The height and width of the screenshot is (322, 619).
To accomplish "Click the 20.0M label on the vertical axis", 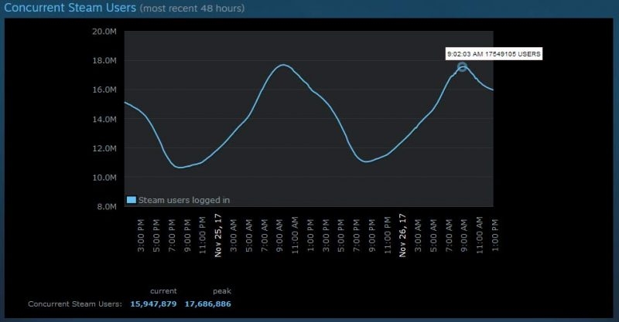I will pyautogui.click(x=104, y=32).
